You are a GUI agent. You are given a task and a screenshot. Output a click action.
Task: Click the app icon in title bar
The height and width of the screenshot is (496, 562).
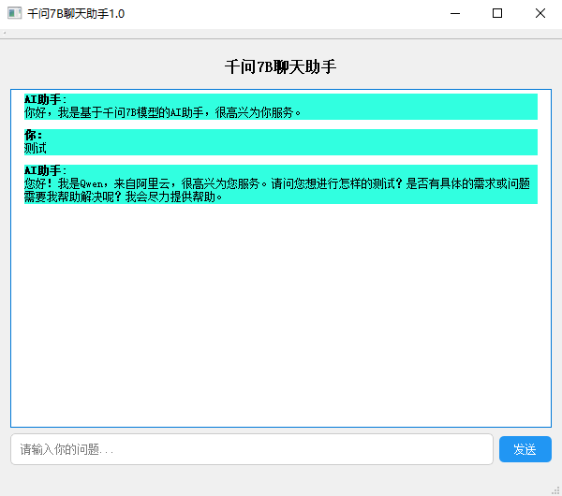[14, 13]
